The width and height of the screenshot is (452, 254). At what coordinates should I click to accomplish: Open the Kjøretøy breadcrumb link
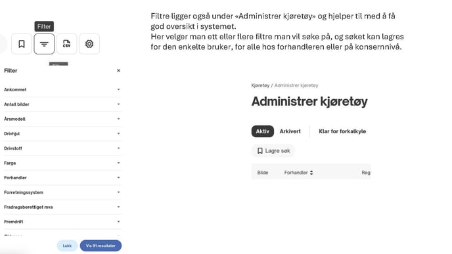pos(260,85)
